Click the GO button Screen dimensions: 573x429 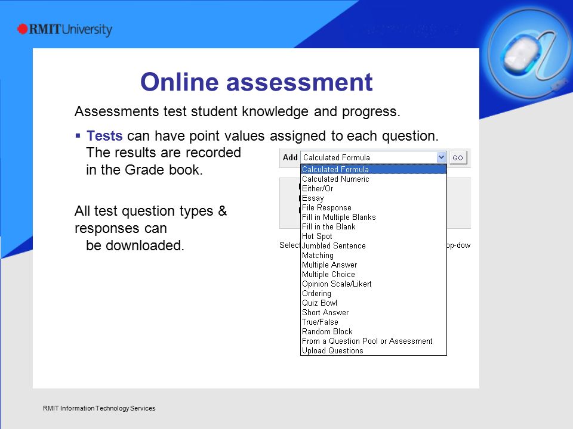tap(458, 157)
